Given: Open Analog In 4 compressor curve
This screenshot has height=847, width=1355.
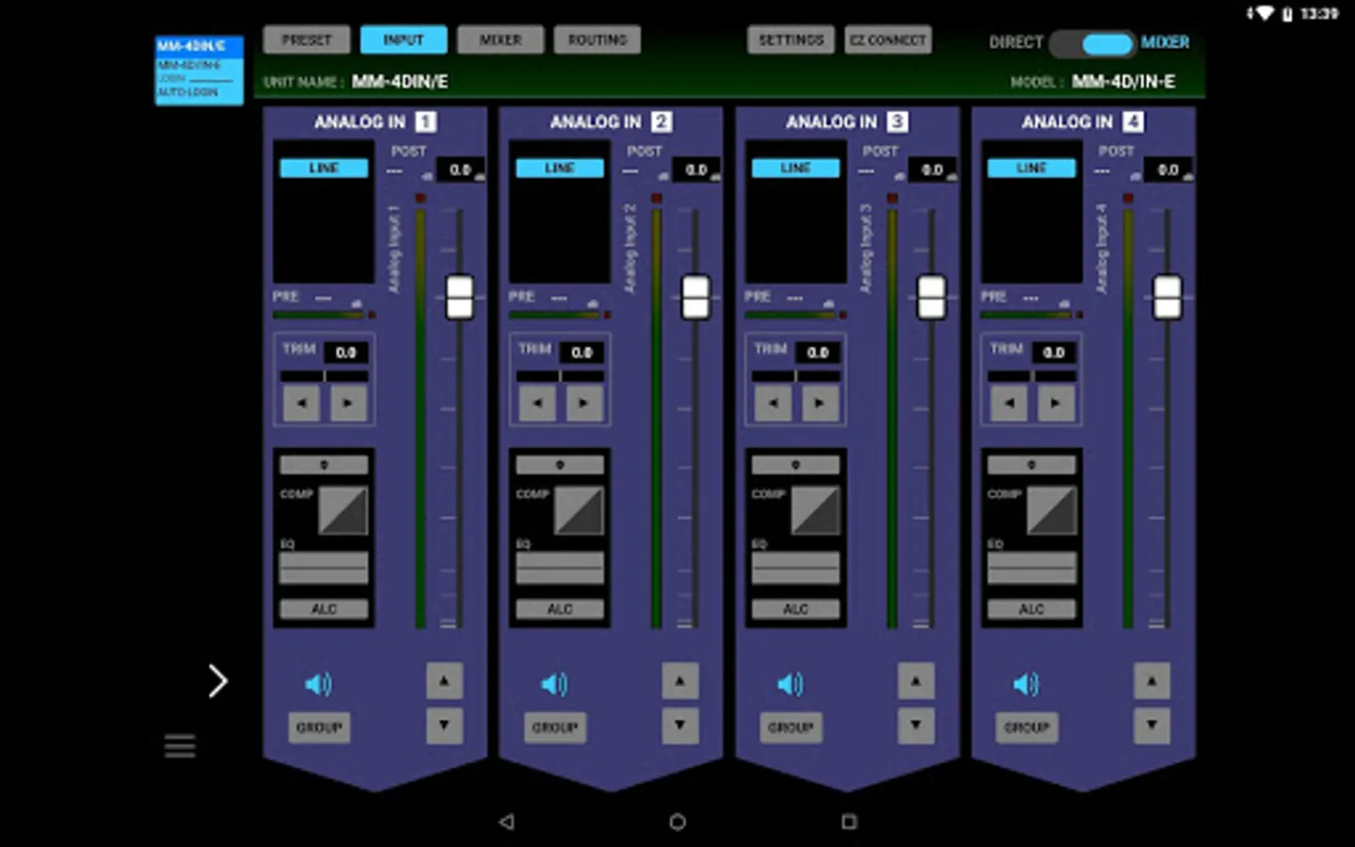Looking at the screenshot, I should (x=1052, y=511).
